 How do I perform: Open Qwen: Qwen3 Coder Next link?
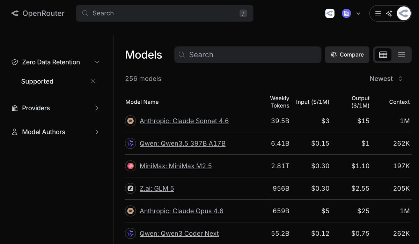pyautogui.click(x=179, y=234)
